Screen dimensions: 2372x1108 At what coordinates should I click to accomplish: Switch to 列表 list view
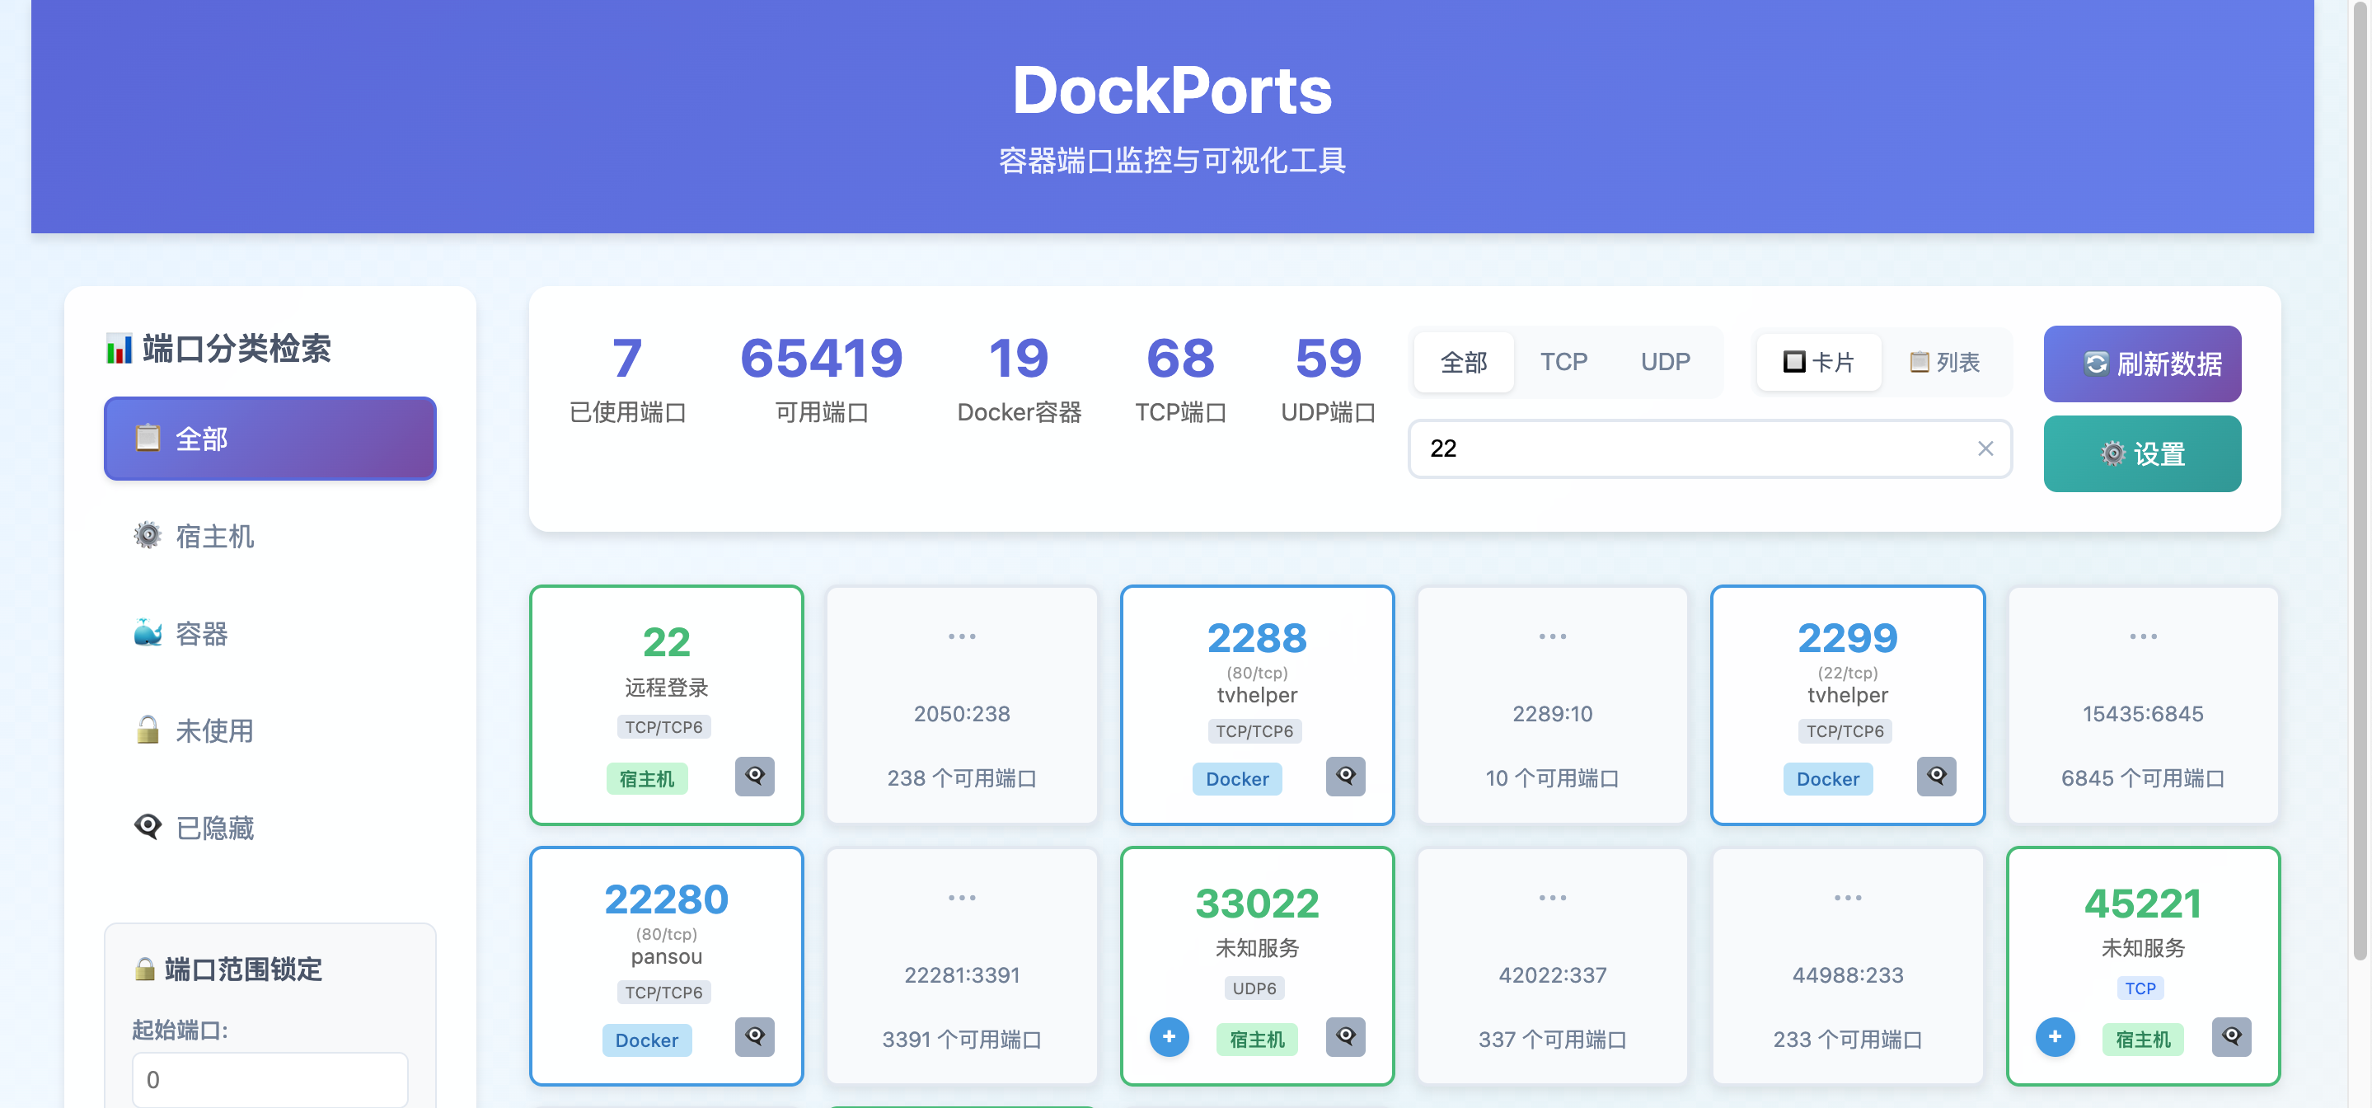pyautogui.click(x=1943, y=362)
